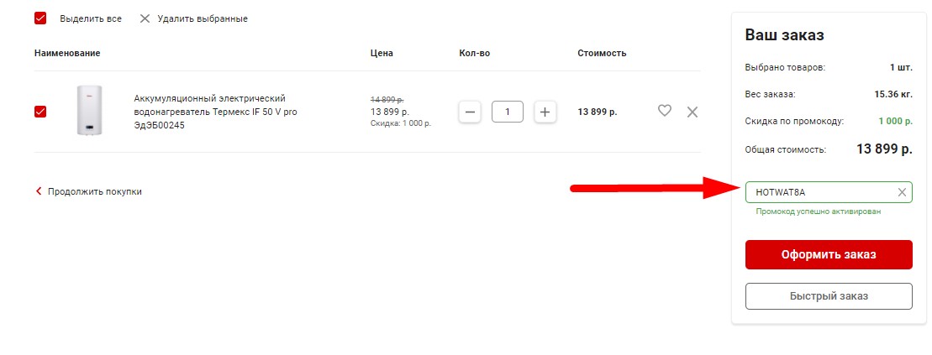The image size is (932, 355).
Task: Click the quantity field showing 1
Action: [x=508, y=112]
